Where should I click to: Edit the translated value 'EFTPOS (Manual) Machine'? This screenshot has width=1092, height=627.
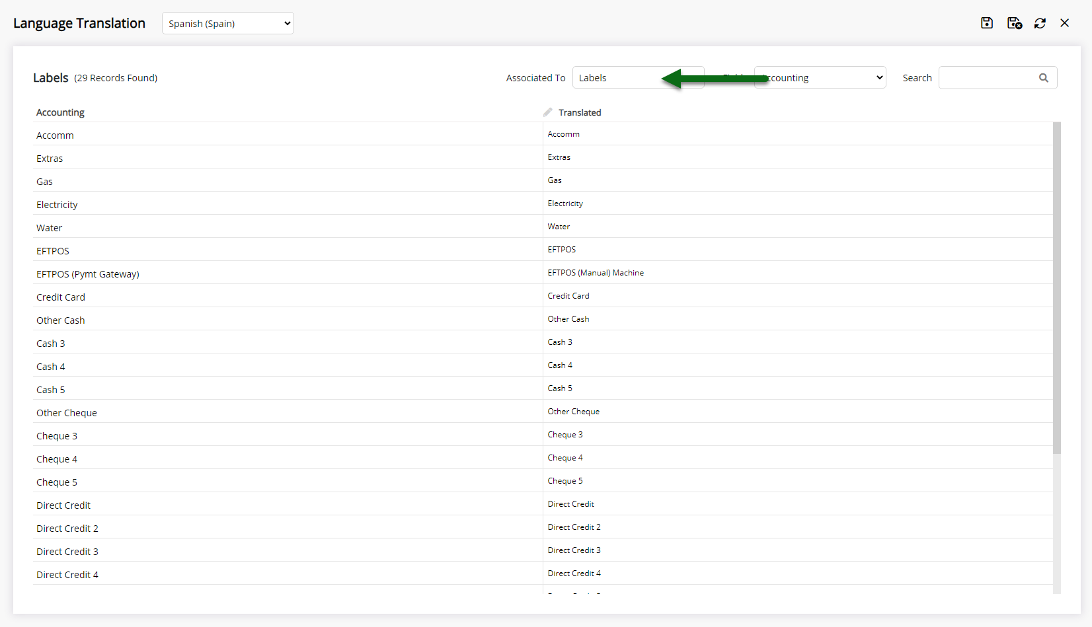[x=798, y=273]
